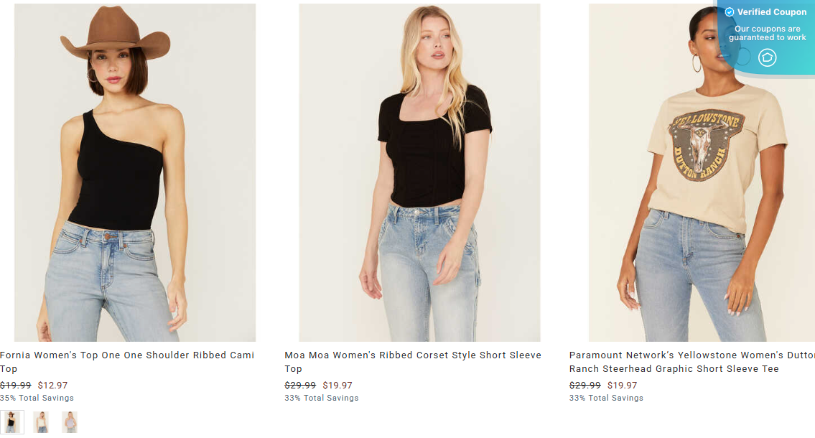
Task: Select the black cami variant swatch
Action: (12, 421)
